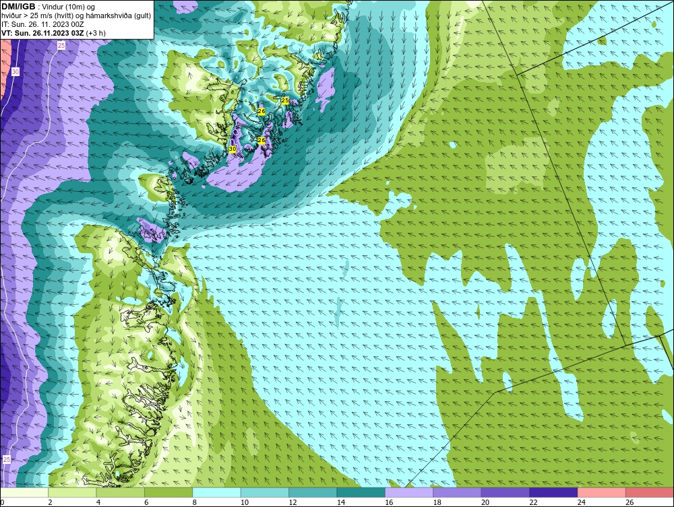Click the DMI/IGB title text
674x507 pixels.
[x=18, y=7]
